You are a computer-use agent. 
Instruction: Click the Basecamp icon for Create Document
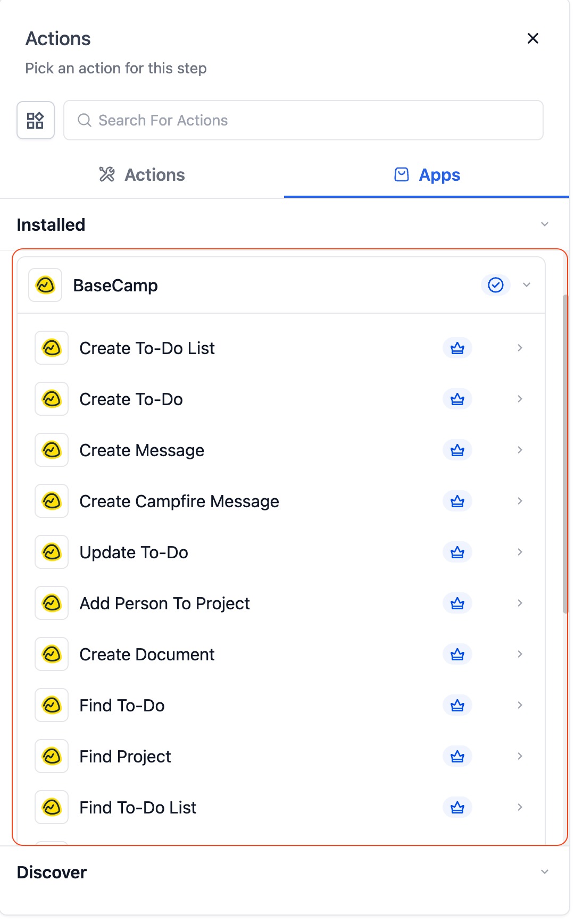point(52,655)
